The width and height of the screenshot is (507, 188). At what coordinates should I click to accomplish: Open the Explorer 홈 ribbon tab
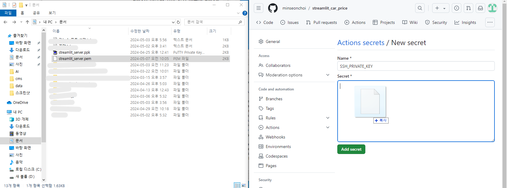(x=22, y=13)
